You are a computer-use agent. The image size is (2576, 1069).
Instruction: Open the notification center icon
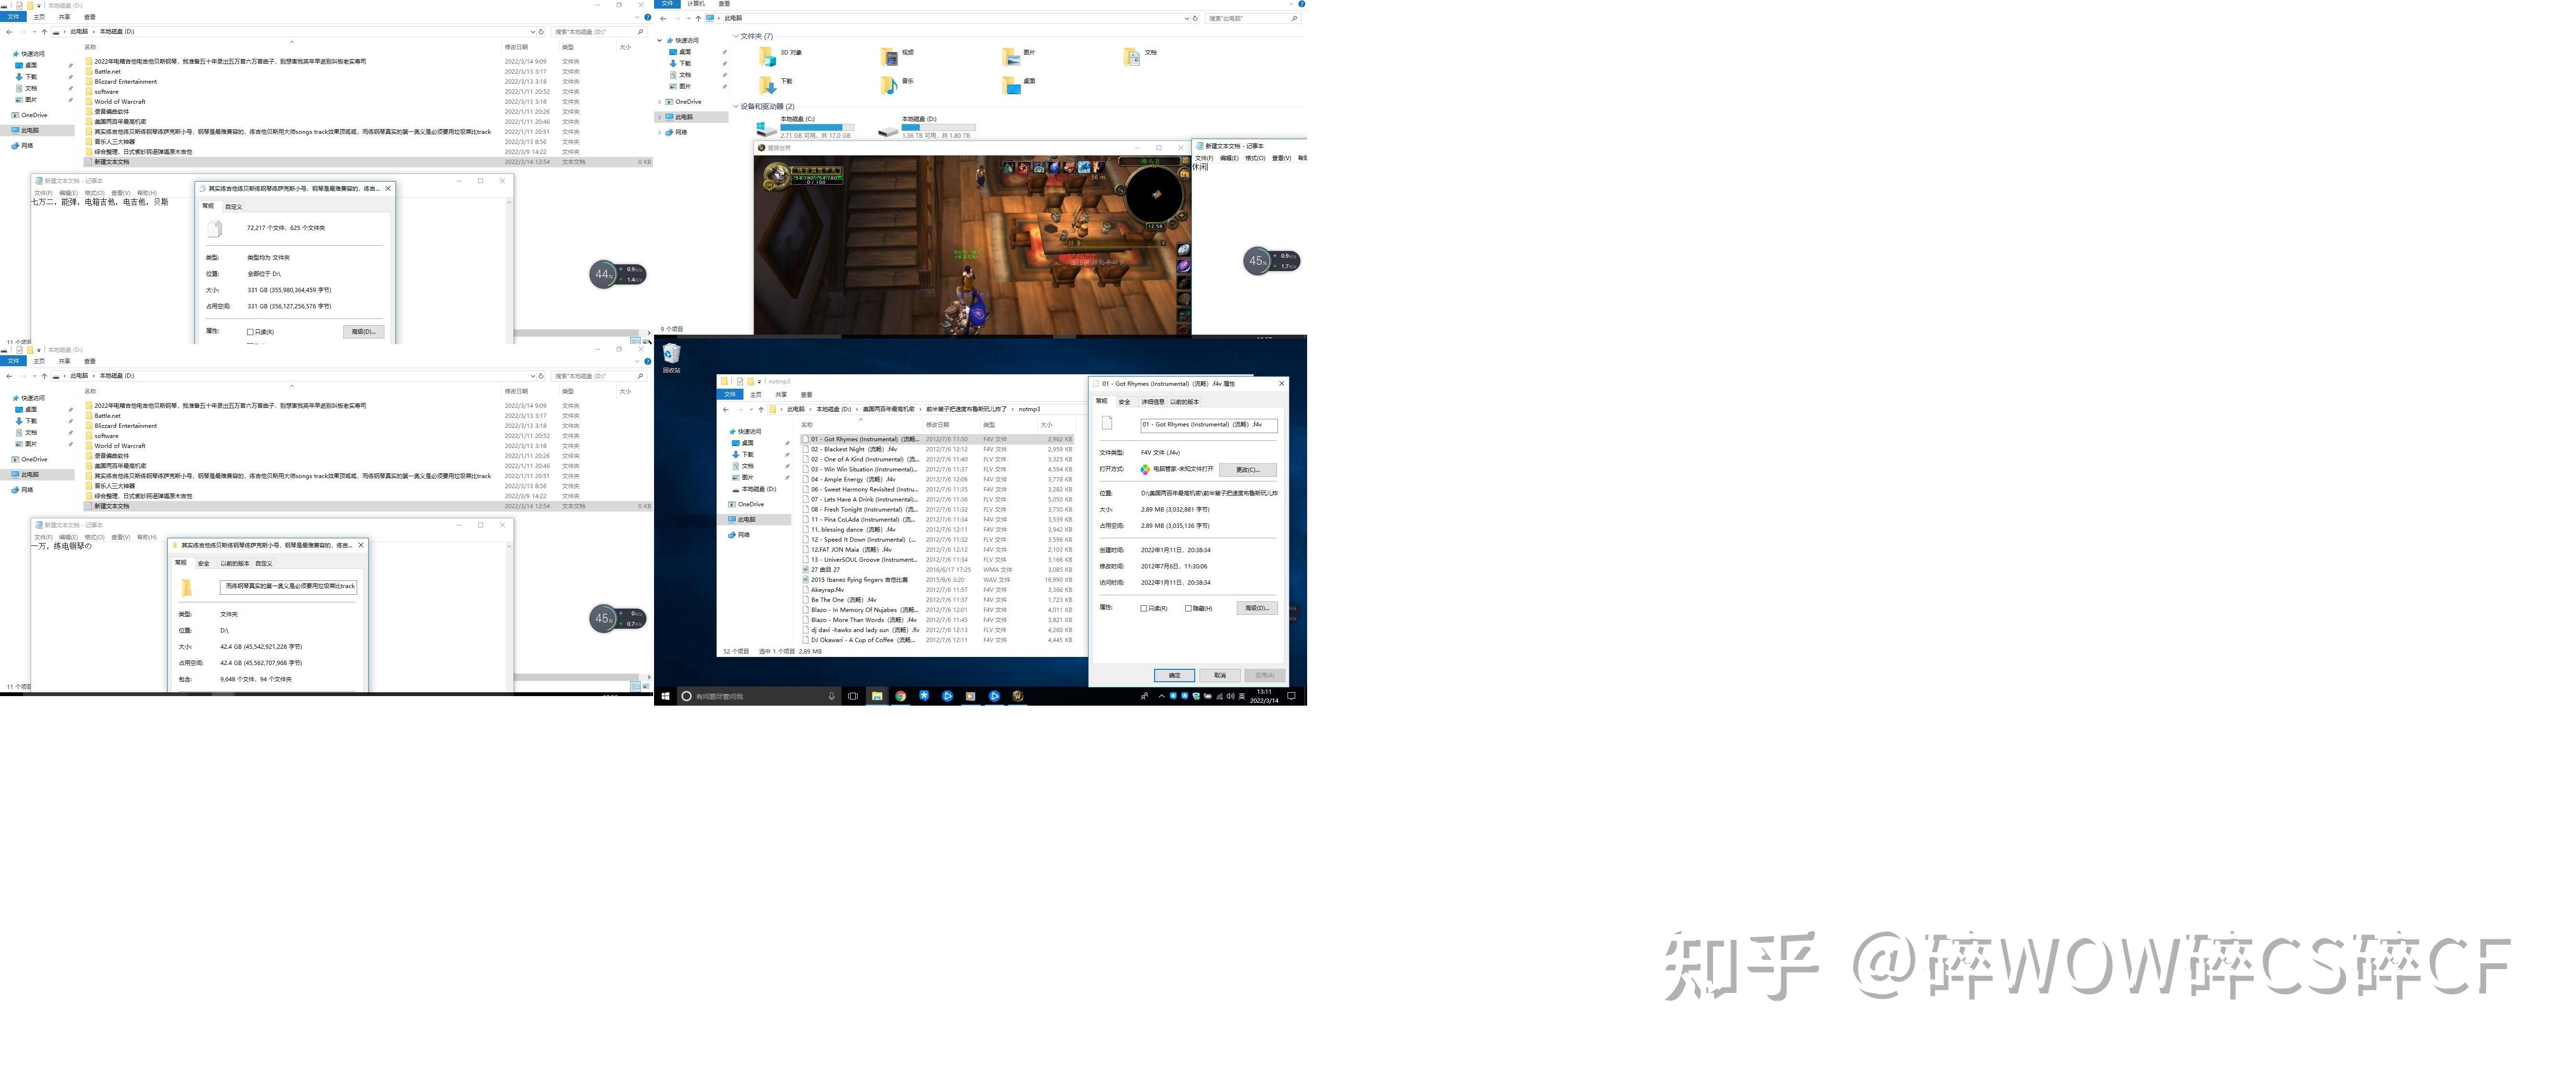coord(1291,696)
